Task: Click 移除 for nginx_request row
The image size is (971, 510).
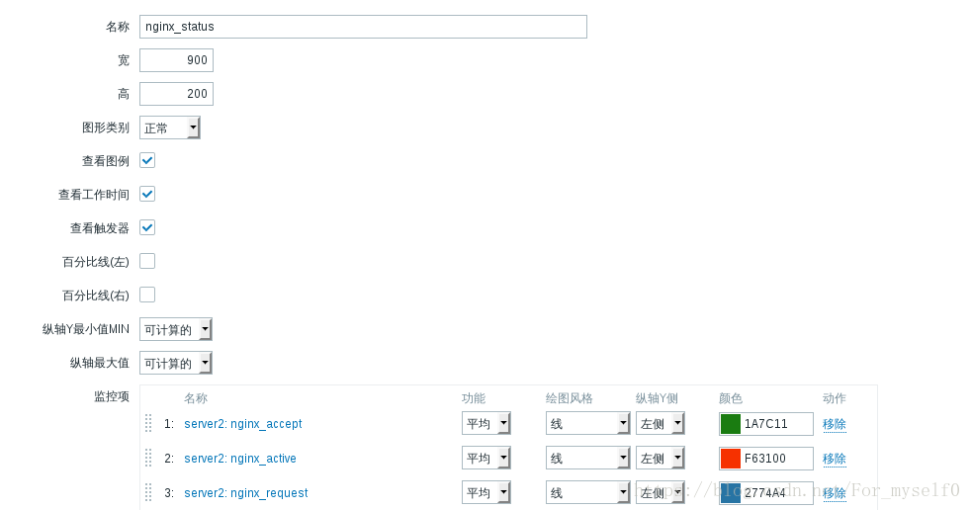Action: tap(835, 493)
